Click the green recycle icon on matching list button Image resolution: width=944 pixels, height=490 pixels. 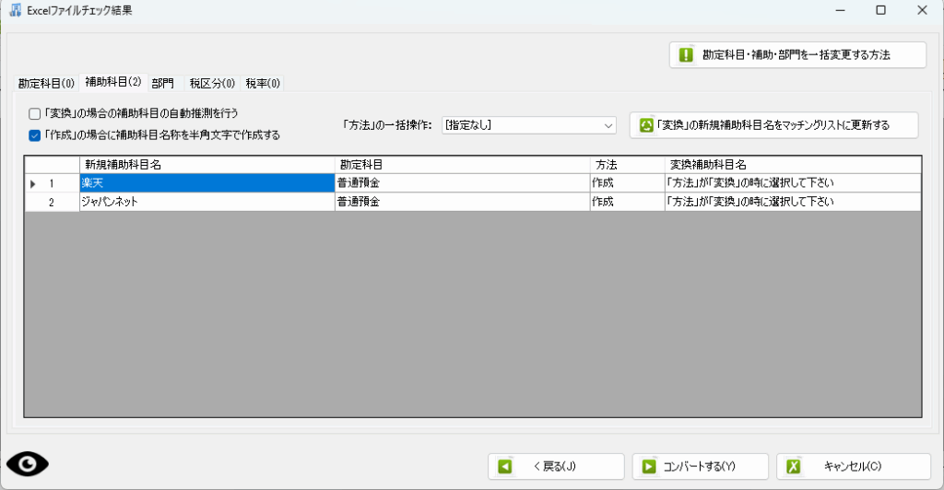pyautogui.click(x=646, y=125)
